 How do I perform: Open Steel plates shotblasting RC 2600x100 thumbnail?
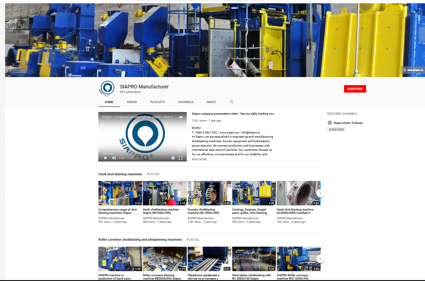pyautogui.click(x=254, y=259)
